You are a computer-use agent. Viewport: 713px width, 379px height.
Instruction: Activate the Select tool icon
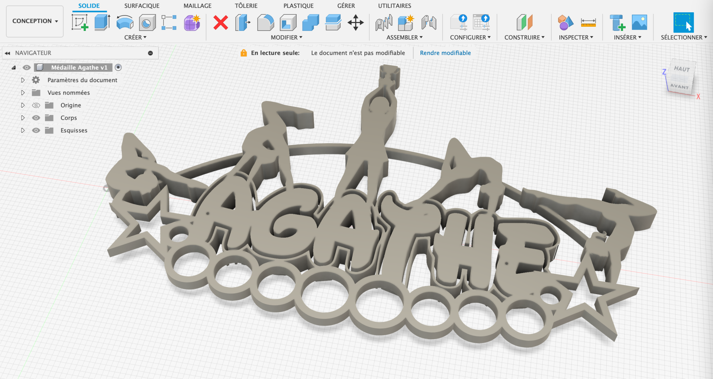tap(684, 22)
